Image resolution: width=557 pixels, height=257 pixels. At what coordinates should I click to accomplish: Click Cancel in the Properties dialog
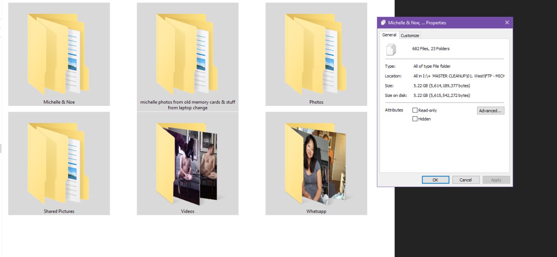[465, 180]
